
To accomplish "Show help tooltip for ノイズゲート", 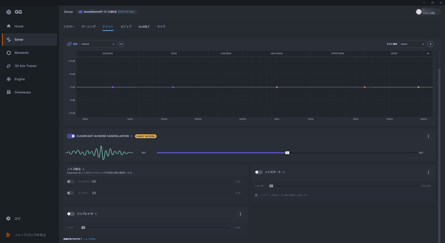I will pos(284,172).
